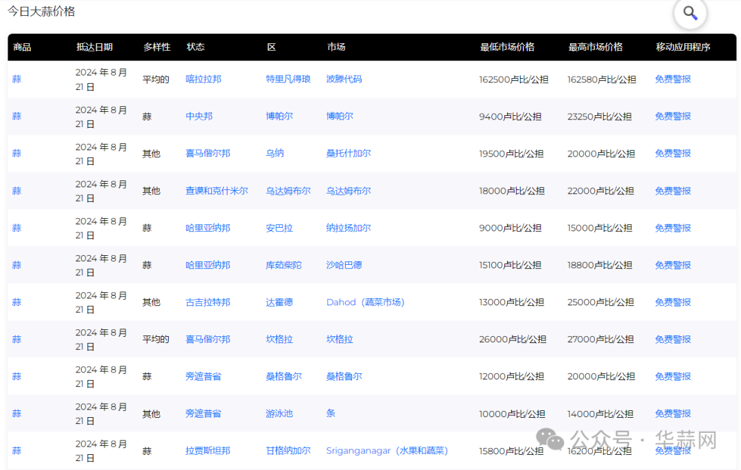Click 免费警报 in the 坎格拉 row
This screenshot has width=741, height=470.
(673, 339)
